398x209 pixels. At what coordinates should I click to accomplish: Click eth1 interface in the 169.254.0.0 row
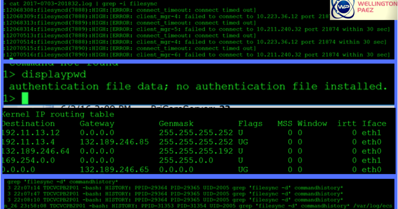[x=371, y=161]
